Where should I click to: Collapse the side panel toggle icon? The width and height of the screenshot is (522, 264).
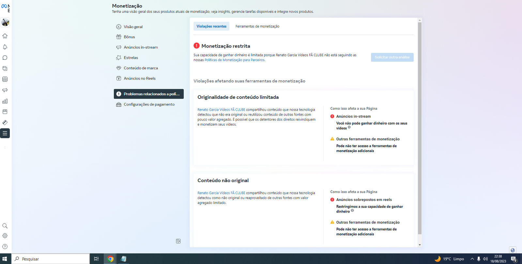178,241
